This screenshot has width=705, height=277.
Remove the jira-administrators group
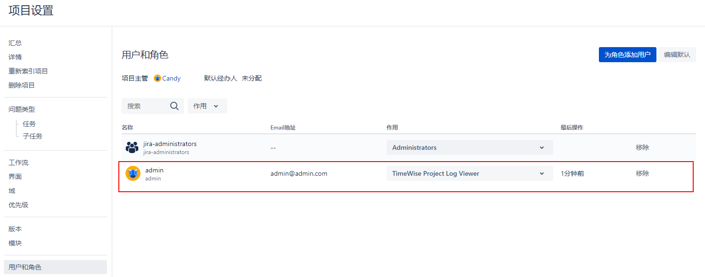642,147
